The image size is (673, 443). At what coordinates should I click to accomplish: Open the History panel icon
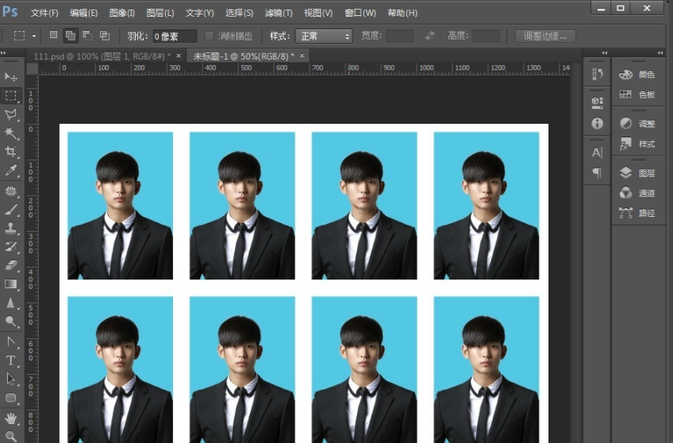point(597,75)
